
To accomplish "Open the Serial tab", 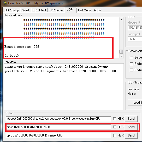I will point(25,10).
